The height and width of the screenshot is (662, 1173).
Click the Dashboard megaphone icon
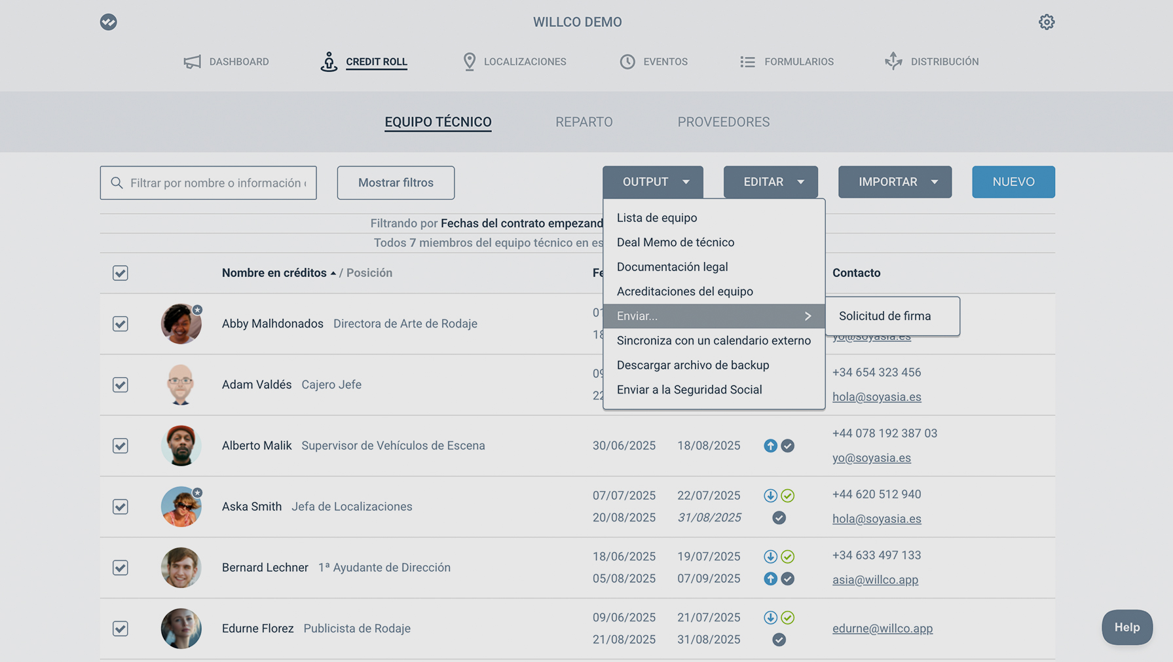[x=192, y=62]
